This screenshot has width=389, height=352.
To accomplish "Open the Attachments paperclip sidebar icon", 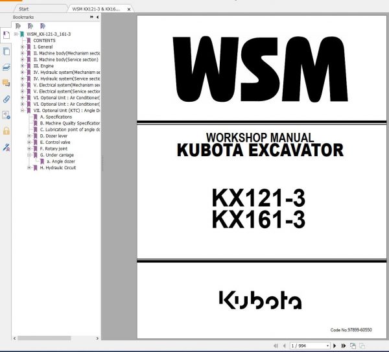I will (x=6, y=99).
